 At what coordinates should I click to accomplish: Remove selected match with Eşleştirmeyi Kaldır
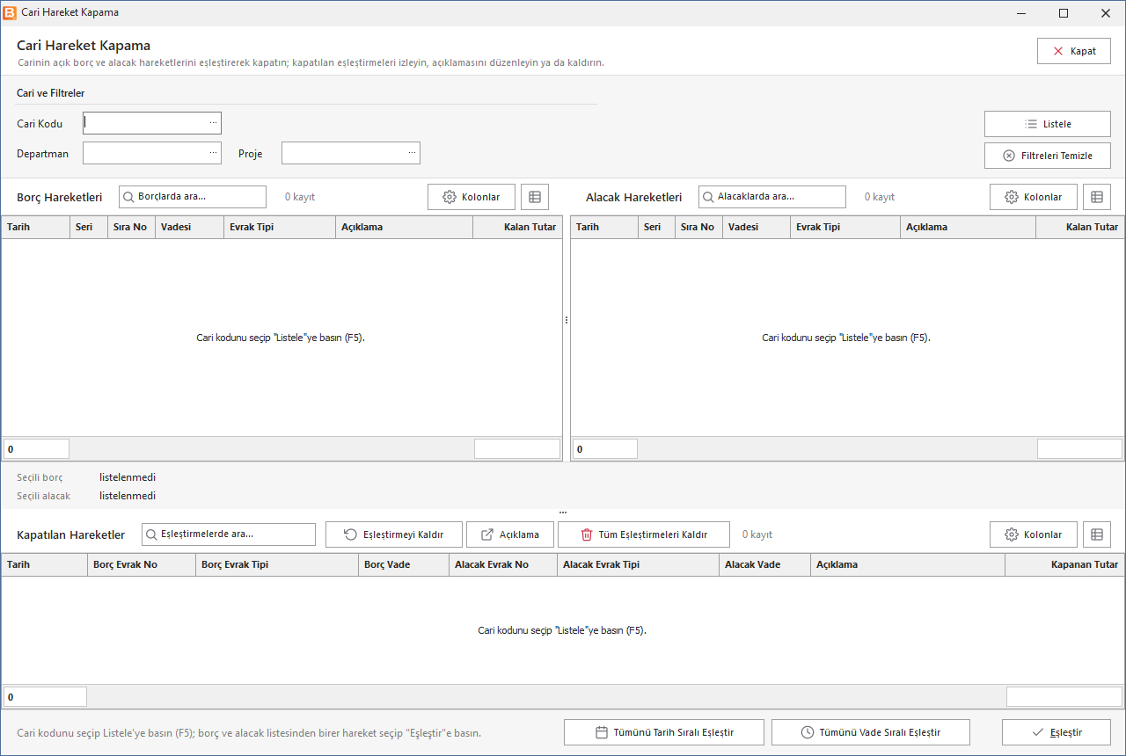pos(394,534)
